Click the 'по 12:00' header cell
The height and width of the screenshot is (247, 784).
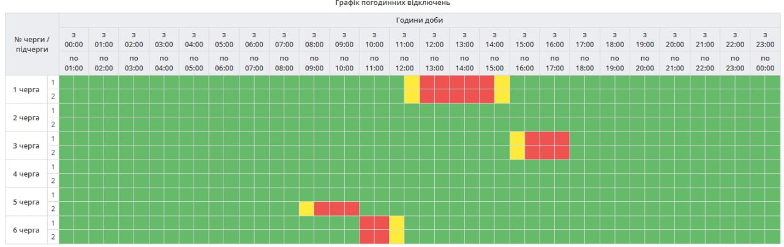(404, 64)
